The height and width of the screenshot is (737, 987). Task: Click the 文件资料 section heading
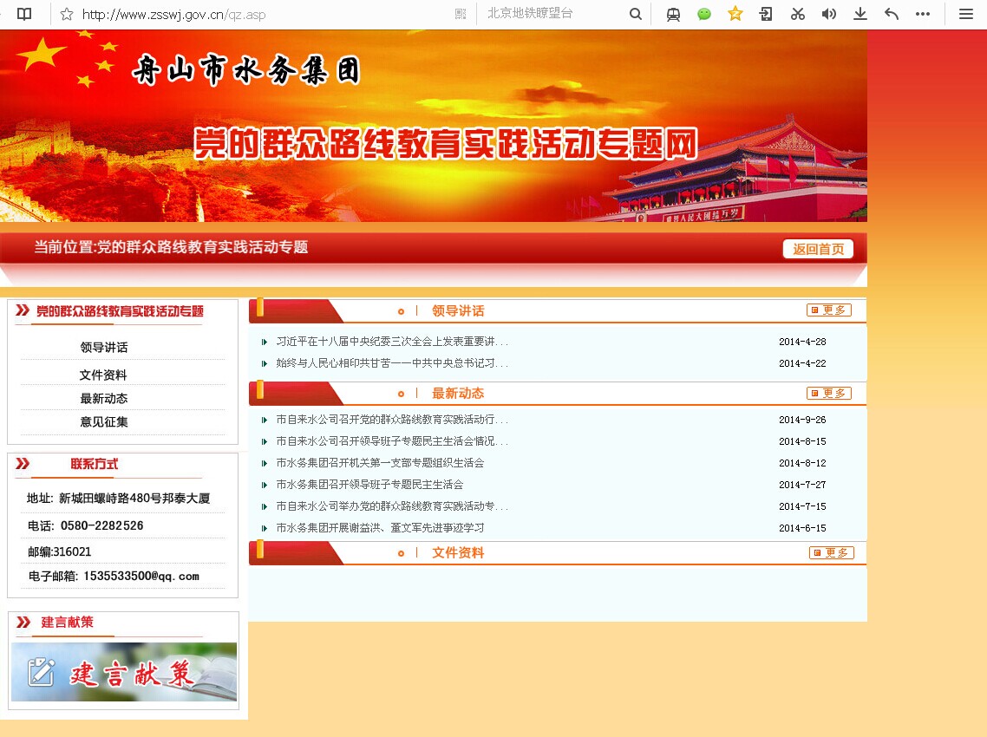pos(458,552)
